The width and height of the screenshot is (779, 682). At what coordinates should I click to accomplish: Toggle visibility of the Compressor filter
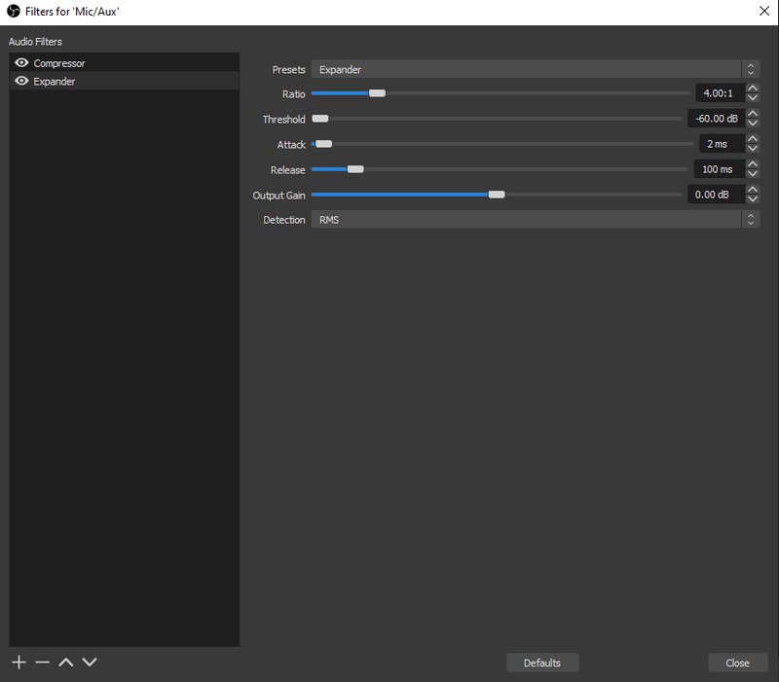coord(21,62)
